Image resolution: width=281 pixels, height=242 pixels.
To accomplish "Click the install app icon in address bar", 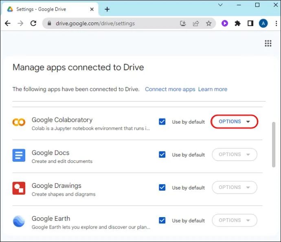I will coord(183,23).
